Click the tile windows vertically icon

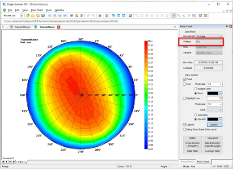[123, 16]
